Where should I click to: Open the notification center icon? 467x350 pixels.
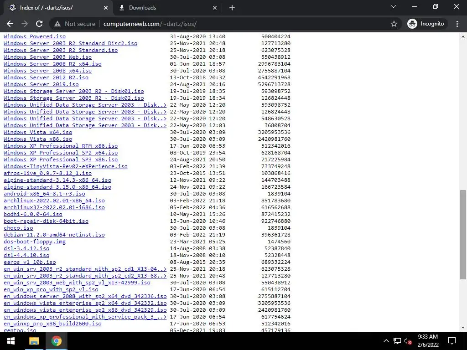pyautogui.click(x=452, y=341)
